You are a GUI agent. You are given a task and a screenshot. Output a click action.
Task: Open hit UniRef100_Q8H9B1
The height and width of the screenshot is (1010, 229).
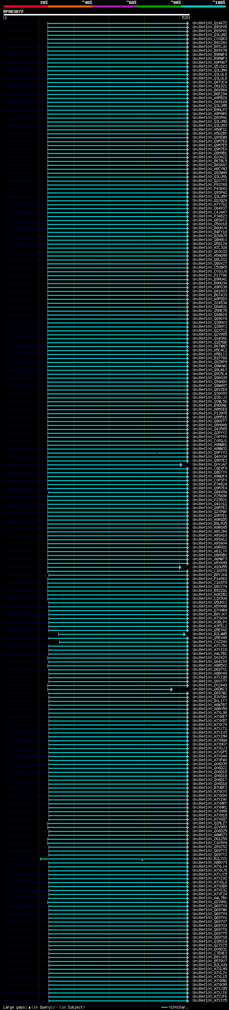(210, 153)
